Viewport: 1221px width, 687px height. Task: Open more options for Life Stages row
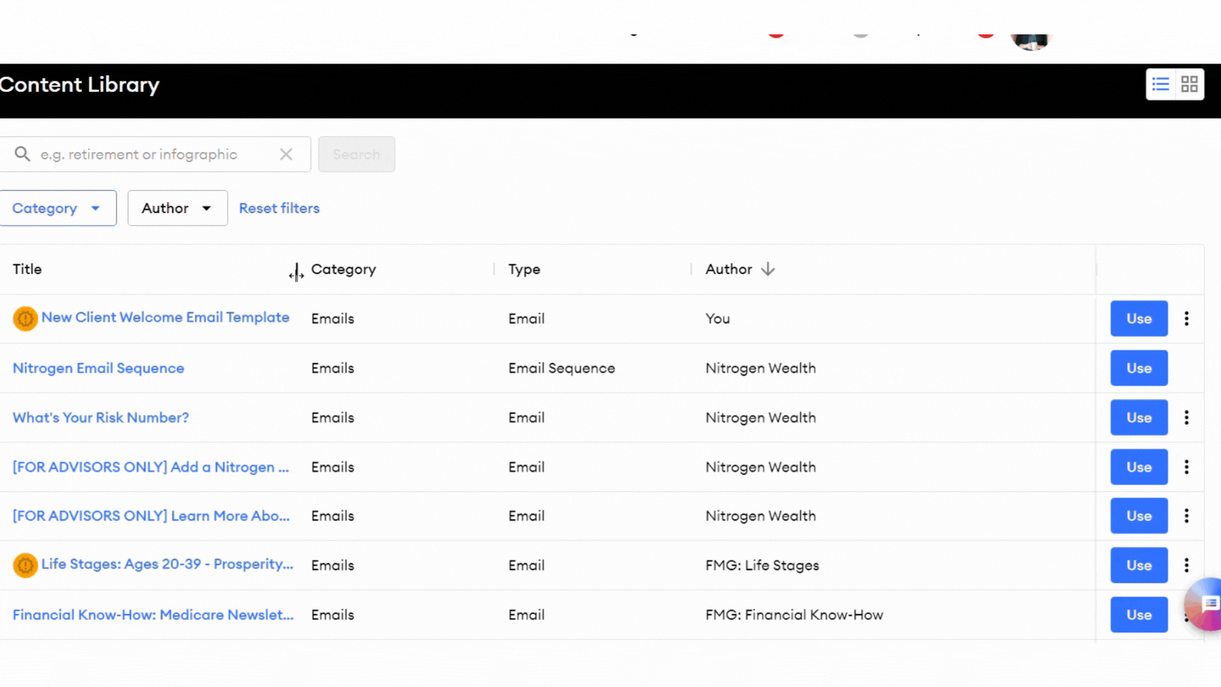pyautogui.click(x=1186, y=565)
